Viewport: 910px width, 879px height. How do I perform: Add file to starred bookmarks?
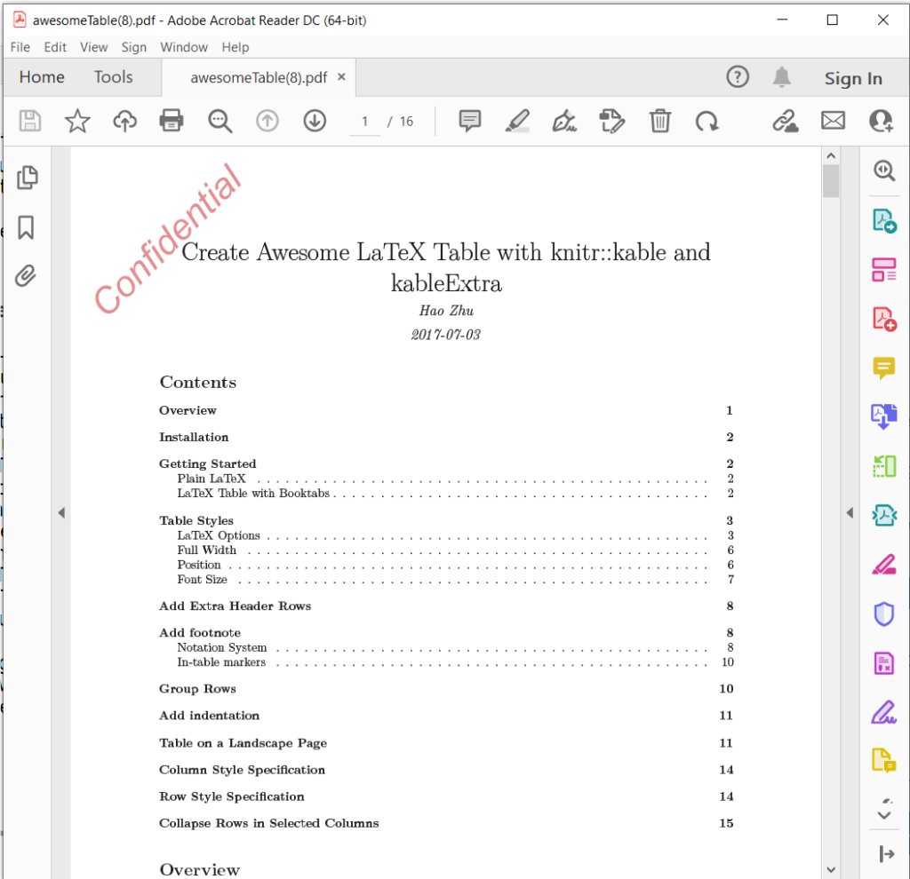(77, 121)
